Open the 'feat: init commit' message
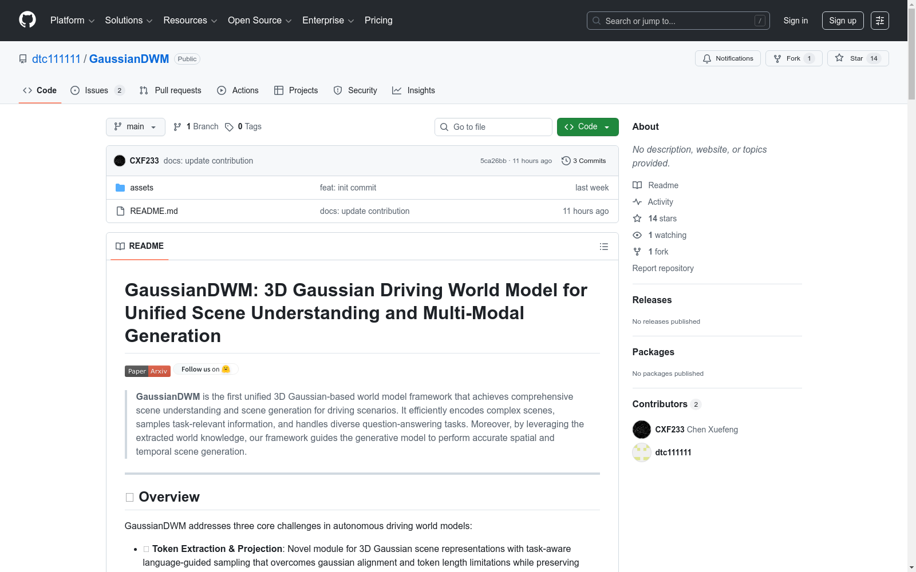This screenshot has height=572, width=916. pos(348,188)
